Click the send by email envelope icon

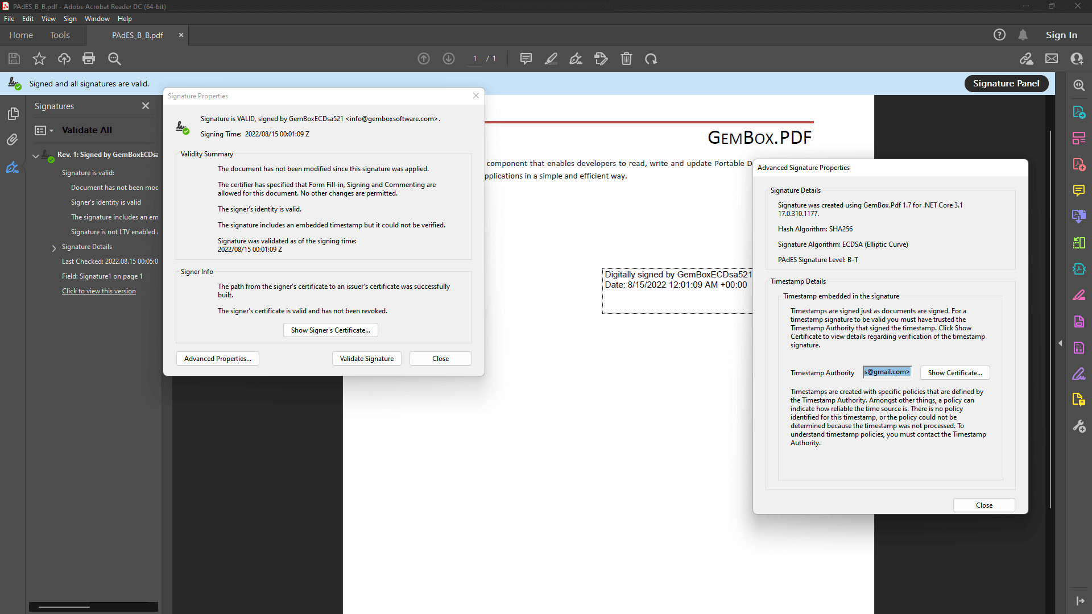[x=1052, y=59]
